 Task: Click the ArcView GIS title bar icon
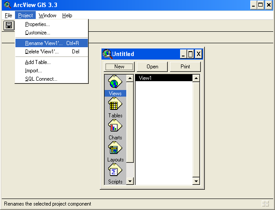pos(7,5)
